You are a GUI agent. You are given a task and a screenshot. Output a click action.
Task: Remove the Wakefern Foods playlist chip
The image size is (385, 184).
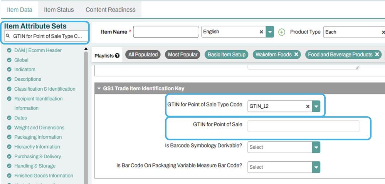point(296,55)
